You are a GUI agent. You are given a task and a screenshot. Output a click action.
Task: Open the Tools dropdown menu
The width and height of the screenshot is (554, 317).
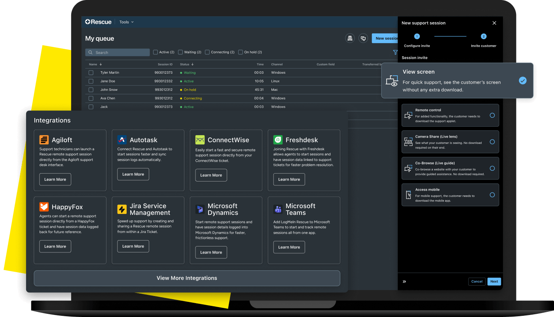[x=127, y=22]
